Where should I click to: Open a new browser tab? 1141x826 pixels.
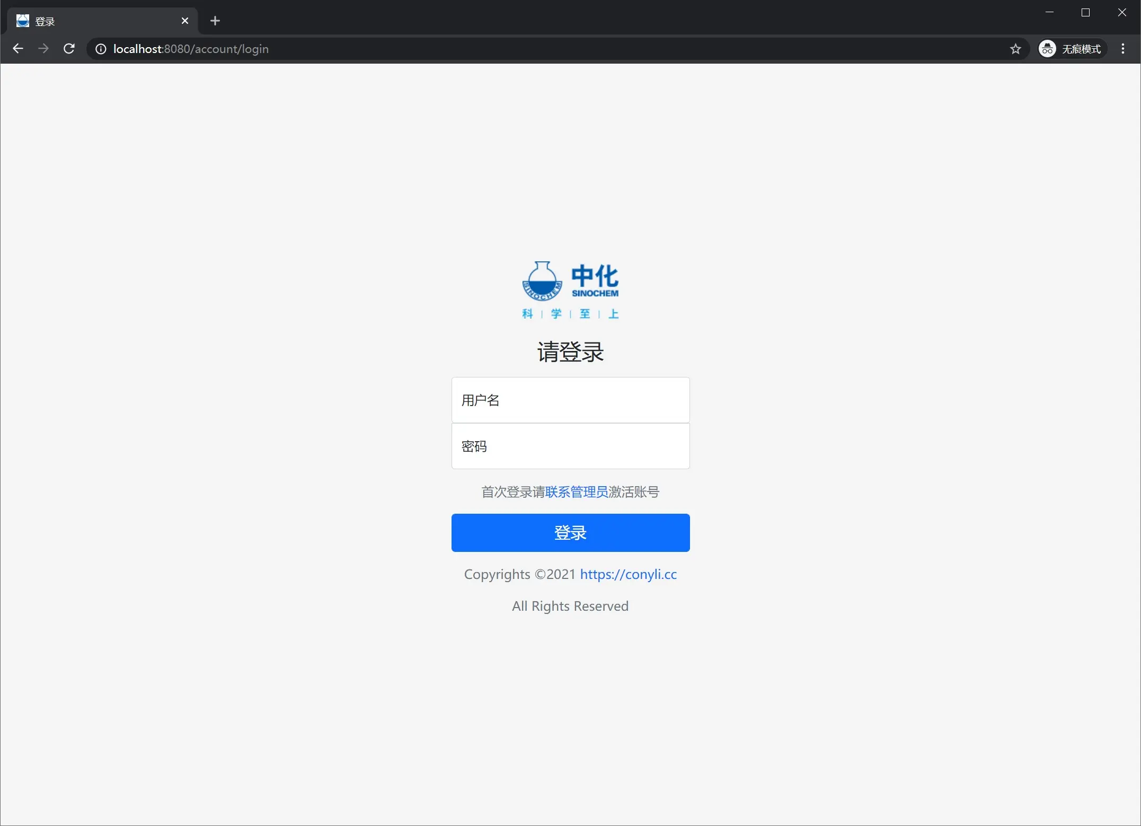coord(215,21)
